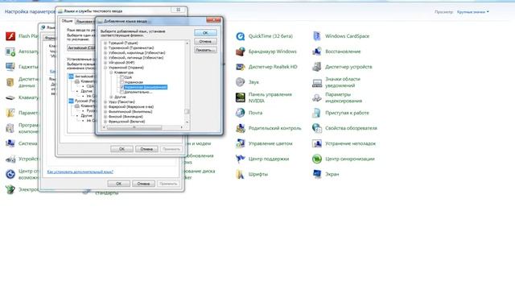Open Центр синхронизации icon
The image size is (515, 290).
pyautogui.click(x=317, y=159)
